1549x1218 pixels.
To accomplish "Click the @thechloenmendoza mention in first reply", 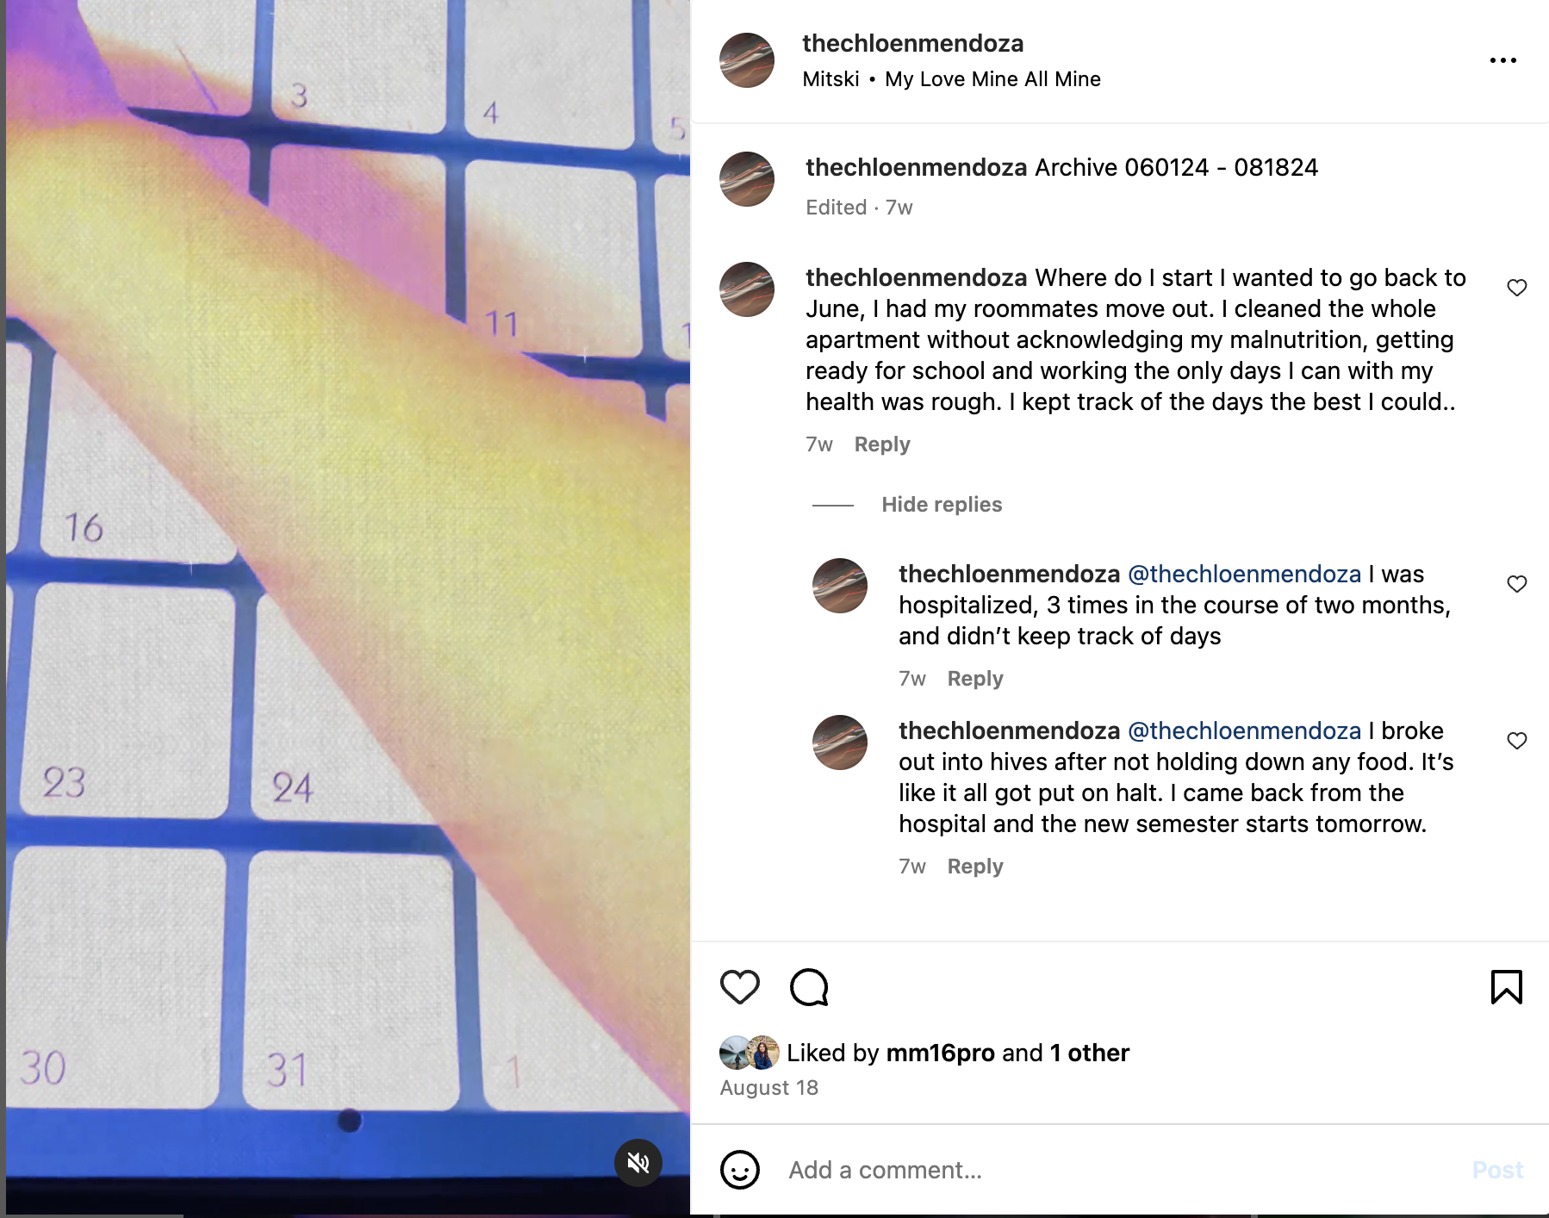I will pyautogui.click(x=1244, y=575).
